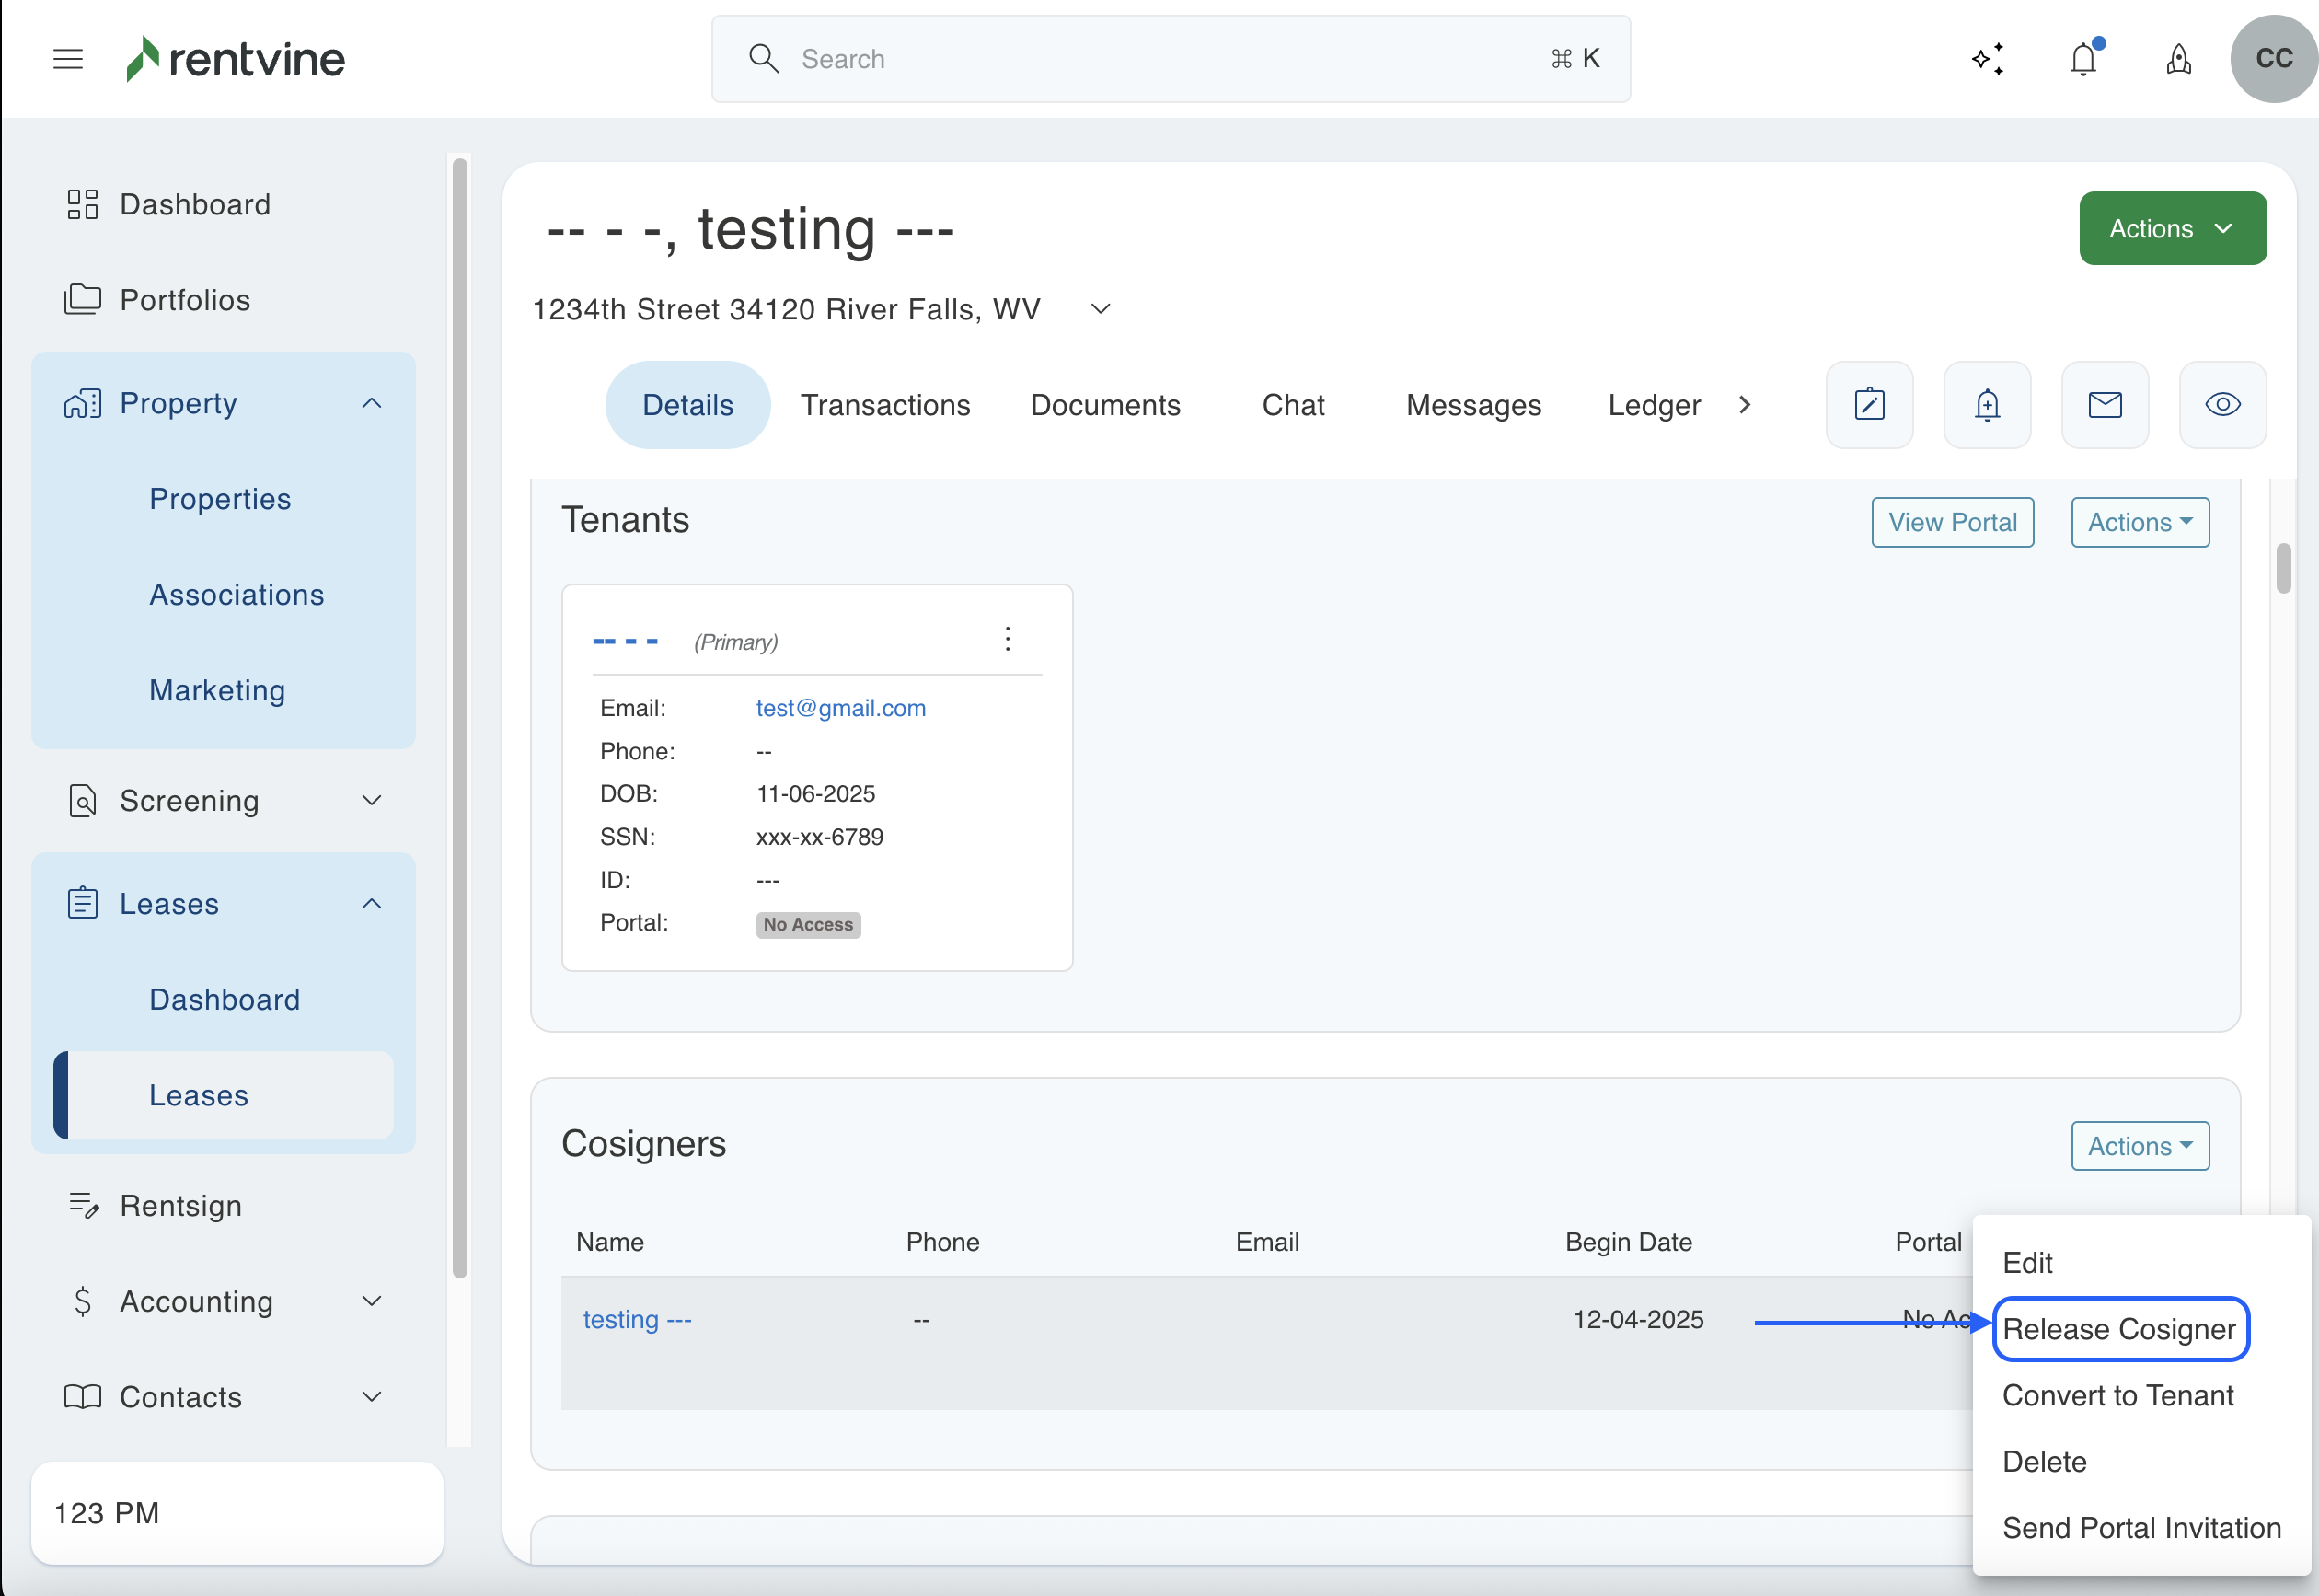Open the CC user avatar menu
Screen dimensions: 2319x1596
coord(2273,59)
